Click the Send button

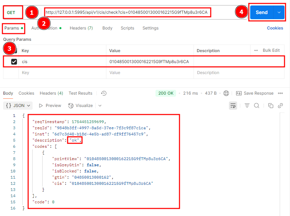262,12
